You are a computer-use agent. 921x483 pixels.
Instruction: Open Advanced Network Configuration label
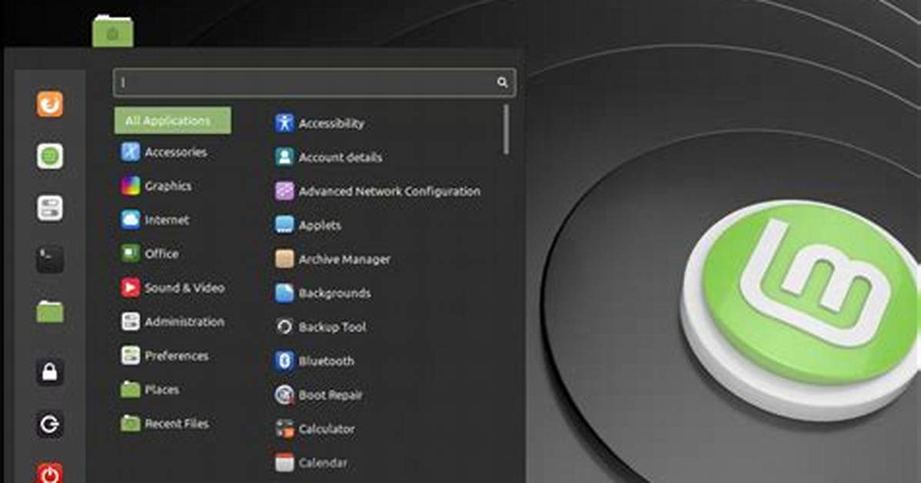coord(390,192)
